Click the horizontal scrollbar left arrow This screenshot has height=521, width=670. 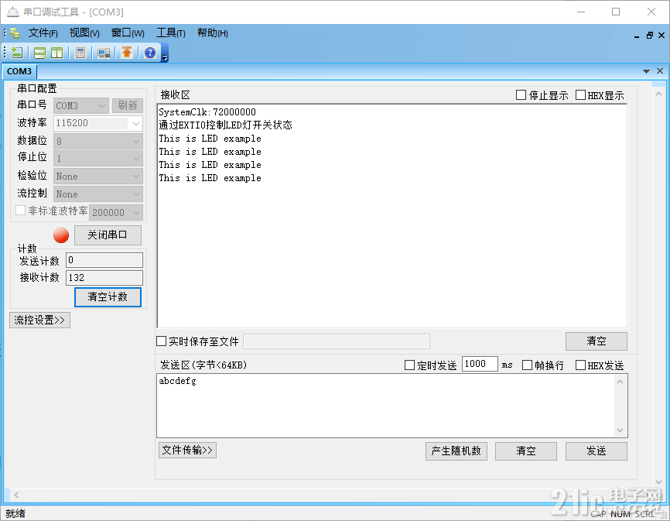coord(16,495)
